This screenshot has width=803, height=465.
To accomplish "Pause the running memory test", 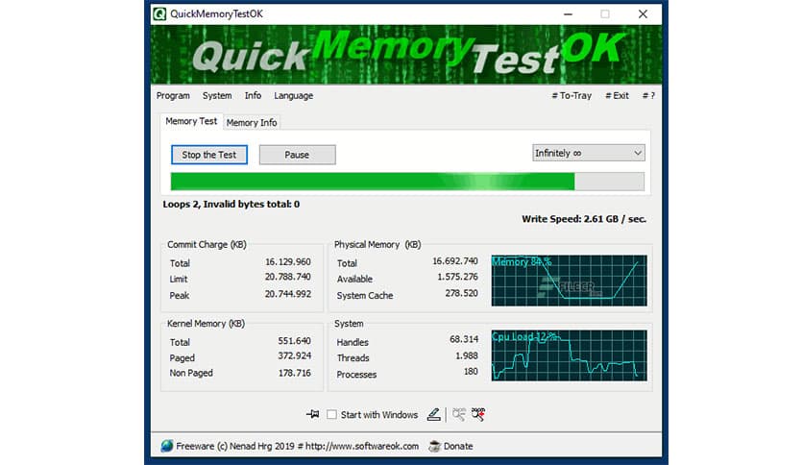I will point(297,155).
